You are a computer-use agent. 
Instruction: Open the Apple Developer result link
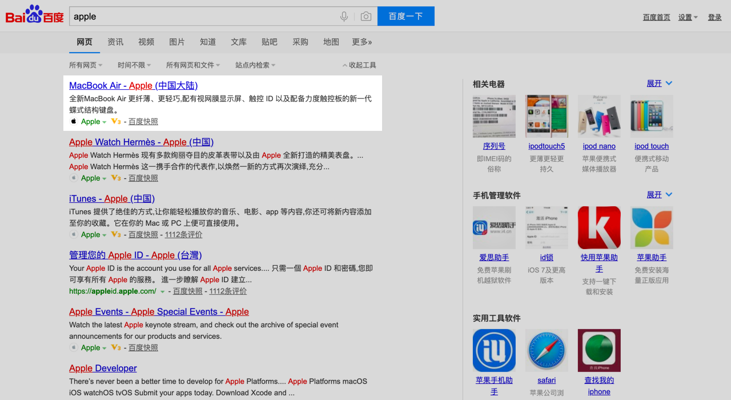(103, 369)
